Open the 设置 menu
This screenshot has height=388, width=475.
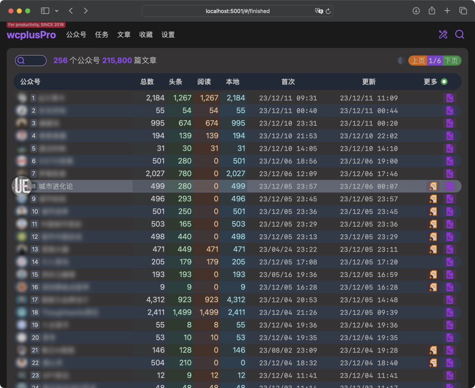pyautogui.click(x=168, y=35)
